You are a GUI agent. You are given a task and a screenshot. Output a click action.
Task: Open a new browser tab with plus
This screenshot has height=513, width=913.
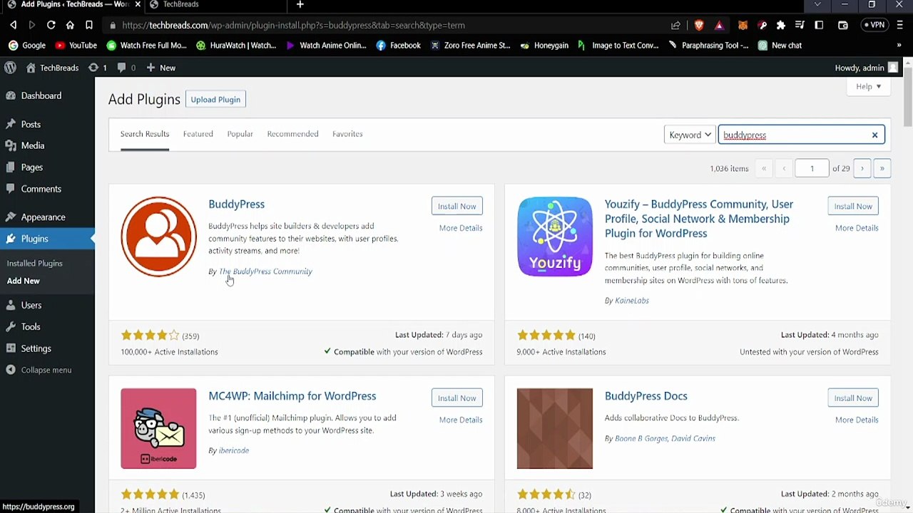click(x=300, y=5)
